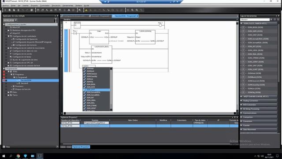Viewport: 282px width, 159px height.
Task: Switch to Vigilancia (Proyecto) bottom tab
Action: tap(81, 147)
